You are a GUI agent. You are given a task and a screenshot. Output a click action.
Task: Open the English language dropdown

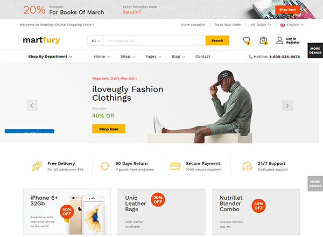point(292,25)
